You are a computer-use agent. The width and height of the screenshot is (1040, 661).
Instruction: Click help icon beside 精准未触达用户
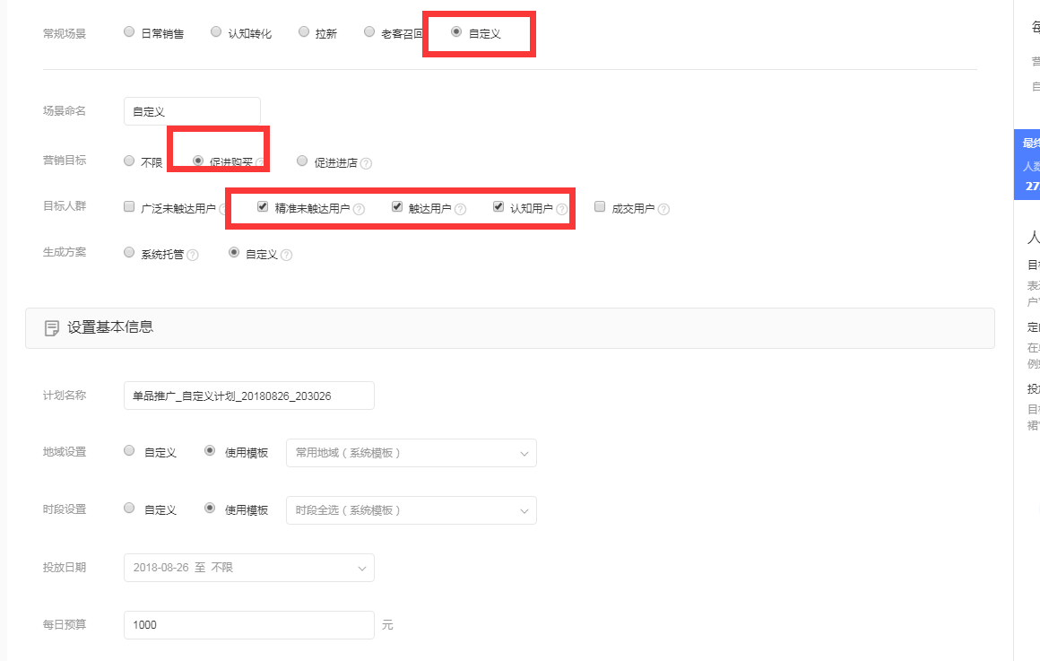tap(359, 209)
